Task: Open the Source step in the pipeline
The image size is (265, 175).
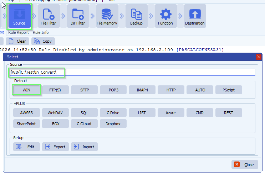Action: click(x=19, y=16)
